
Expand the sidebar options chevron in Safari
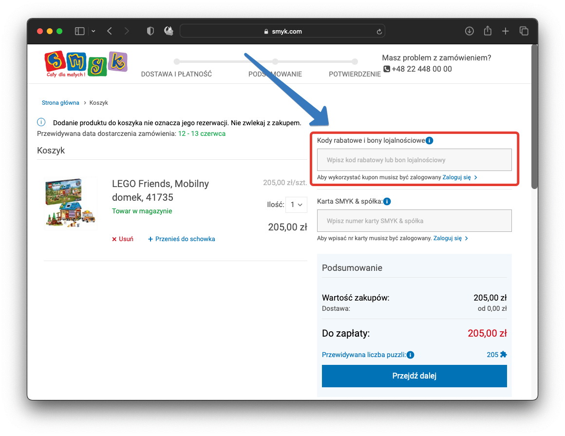[x=93, y=31]
